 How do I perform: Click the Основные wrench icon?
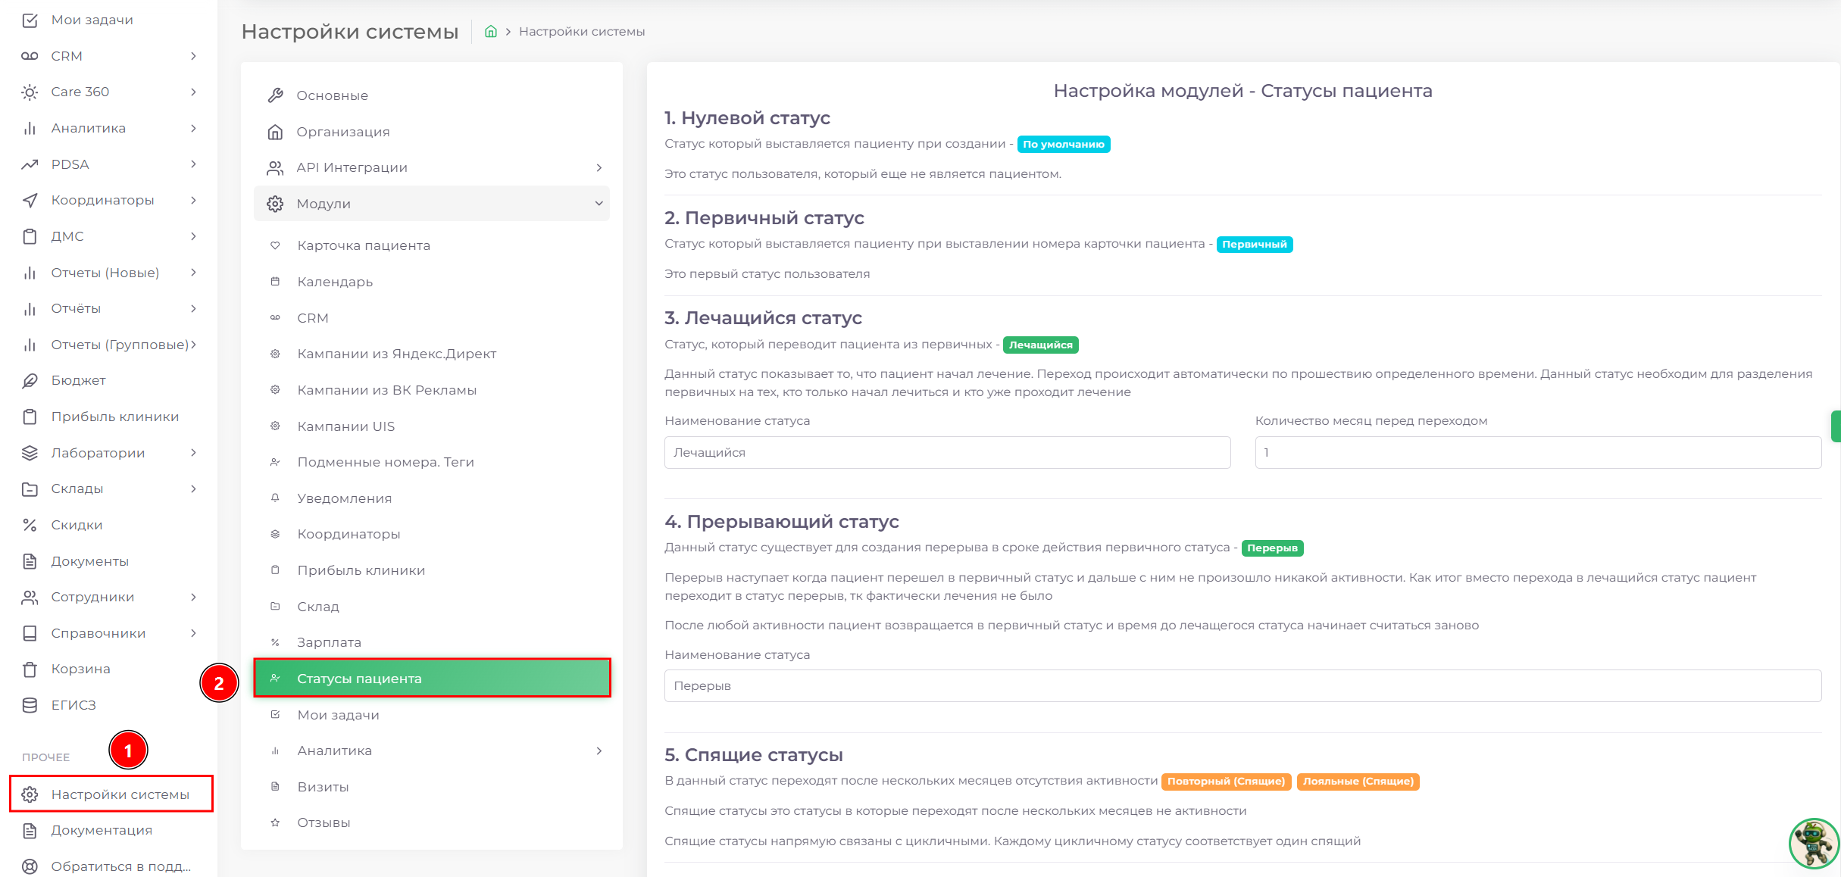pos(275,95)
